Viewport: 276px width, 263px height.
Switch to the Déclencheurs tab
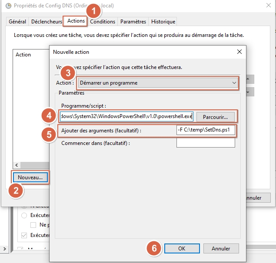pyautogui.click(x=47, y=22)
